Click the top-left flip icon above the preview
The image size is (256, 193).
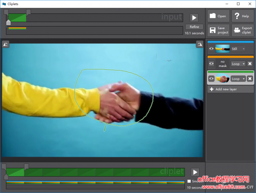(6, 45)
